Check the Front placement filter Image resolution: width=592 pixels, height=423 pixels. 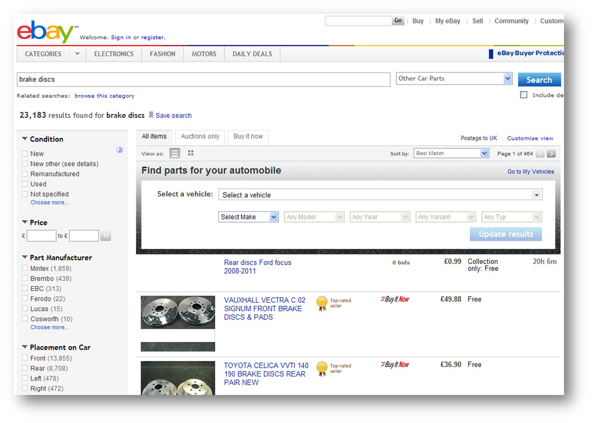coord(25,358)
